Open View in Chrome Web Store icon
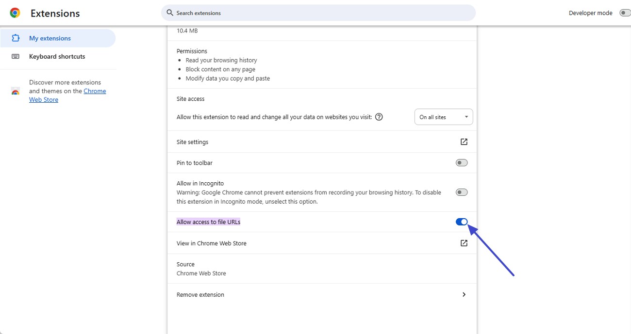Screen dimensions: 631x334 [x=464, y=243]
